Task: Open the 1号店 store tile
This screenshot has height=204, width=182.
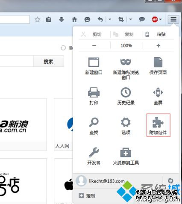Action: pyautogui.click(x=23, y=181)
